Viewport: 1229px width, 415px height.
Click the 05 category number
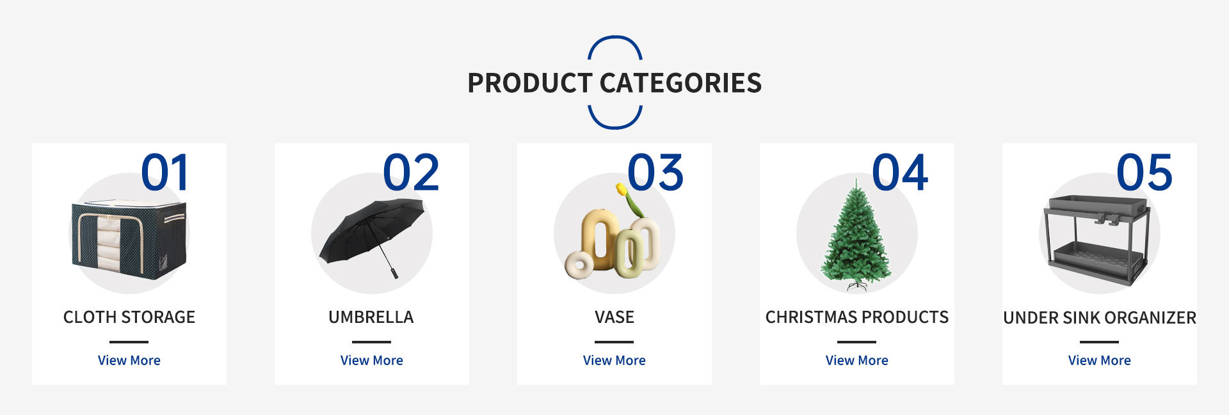pos(1144,173)
